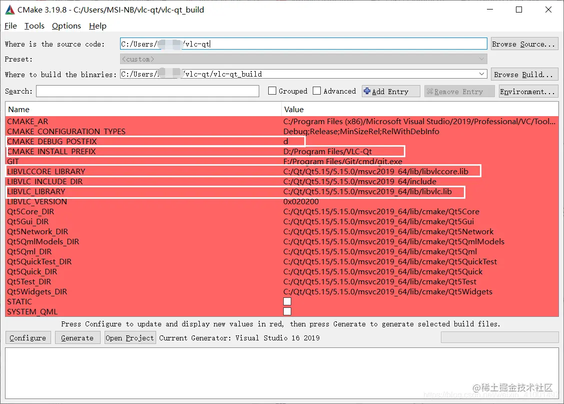Click Open Project
Screen dimensions: 564x404
[130, 337]
